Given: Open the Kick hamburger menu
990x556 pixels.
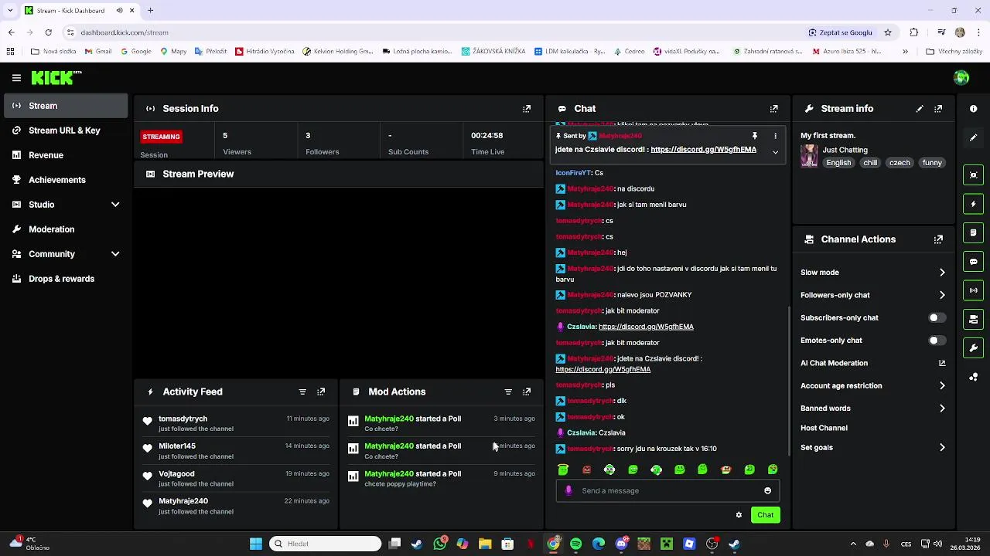Looking at the screenshot, I should 16,77.
